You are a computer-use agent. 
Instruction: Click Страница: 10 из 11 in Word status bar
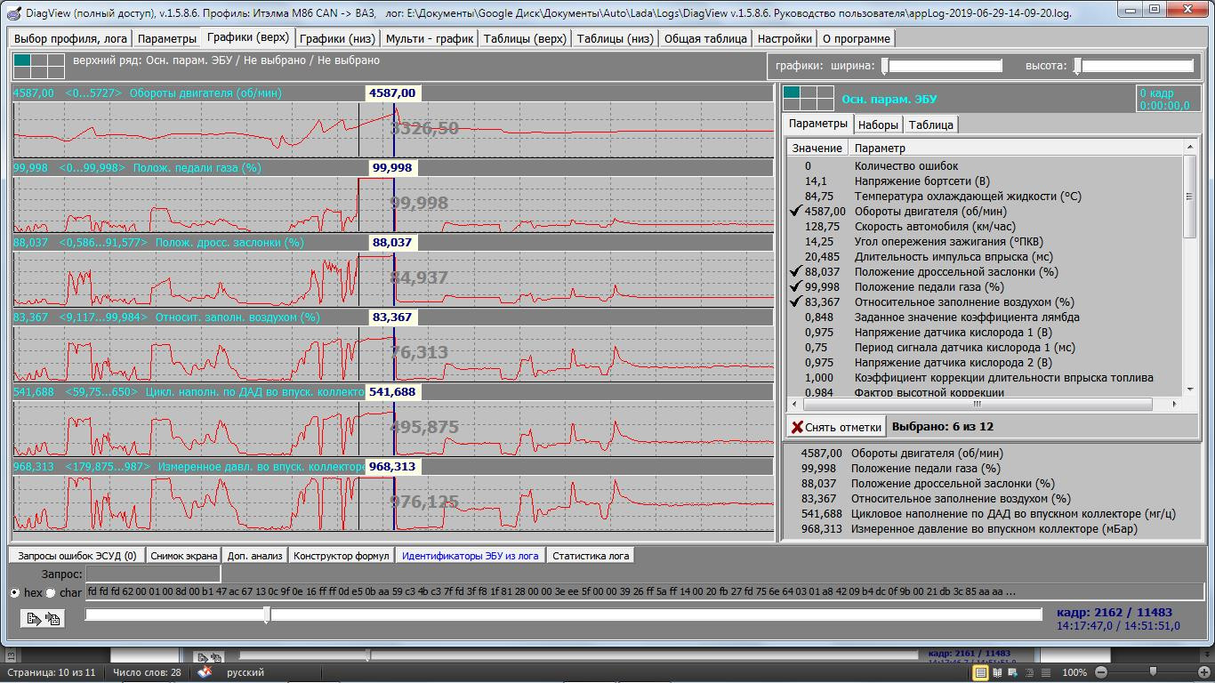tap(52, 672)
